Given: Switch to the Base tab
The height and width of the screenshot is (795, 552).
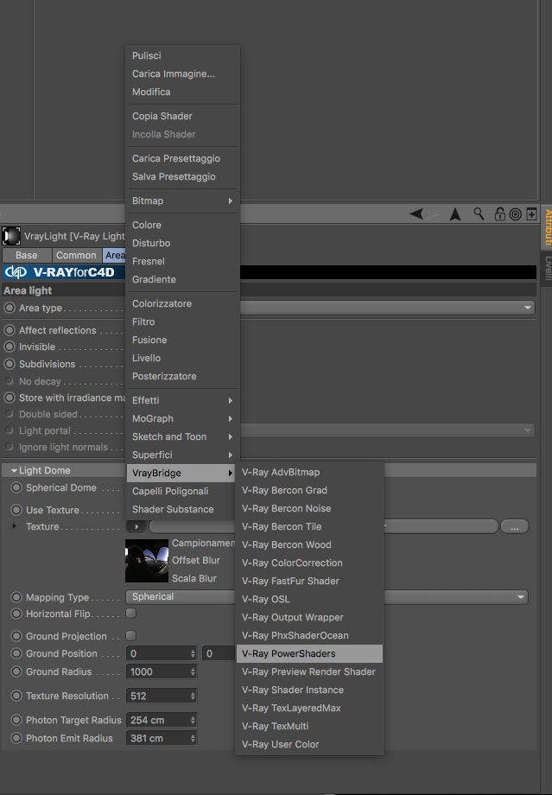Looking at the screenshot, I should [x=27, y=255].
